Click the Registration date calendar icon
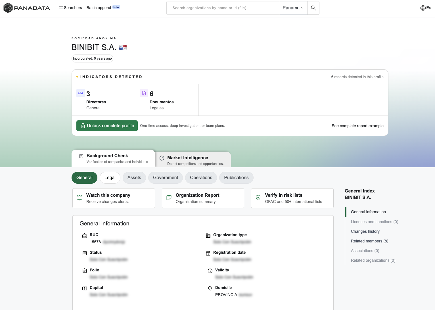Screen dimensions: 435x310 [x=208, y=253]
